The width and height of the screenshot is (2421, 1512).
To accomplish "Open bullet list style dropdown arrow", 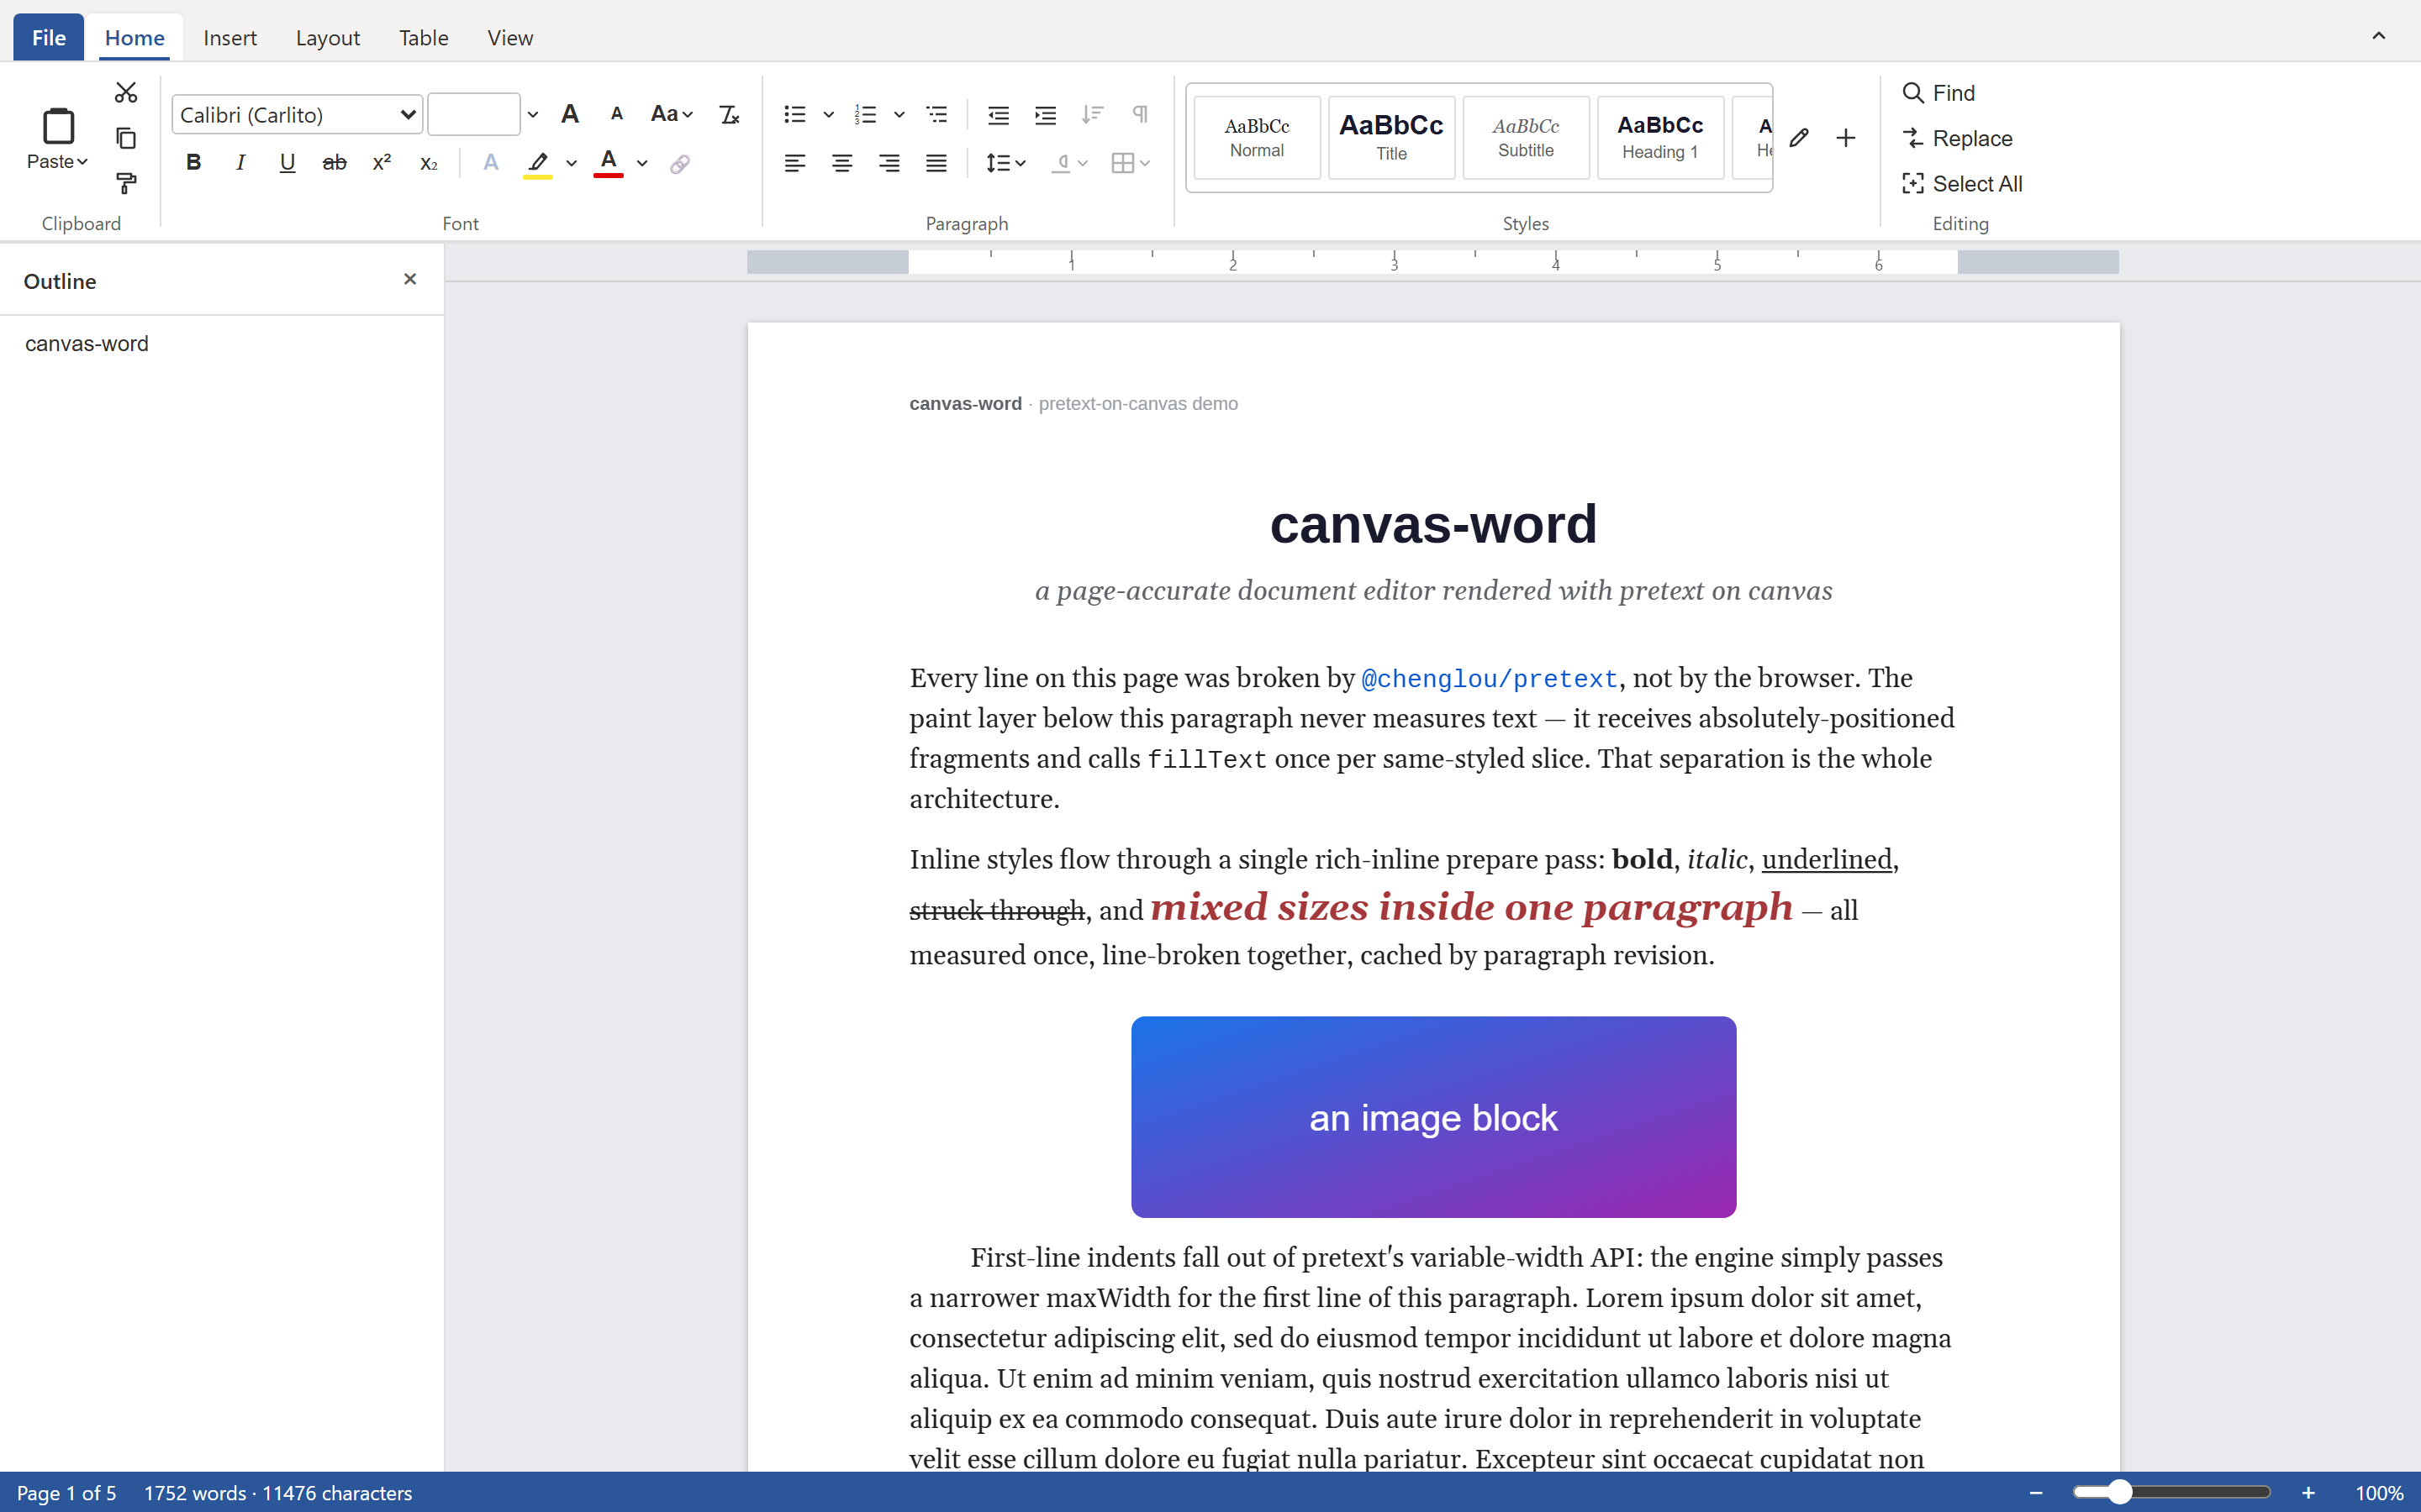I will [x=828, y=114].
